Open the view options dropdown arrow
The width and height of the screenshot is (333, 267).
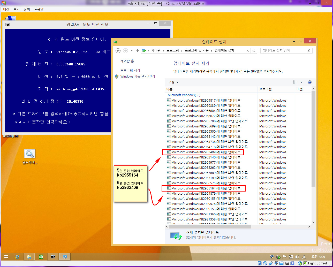[301, 82]
